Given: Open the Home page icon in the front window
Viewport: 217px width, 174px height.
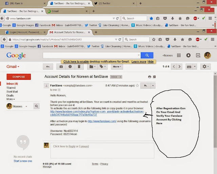Looking at the screenshot, I should pos(182,39).
